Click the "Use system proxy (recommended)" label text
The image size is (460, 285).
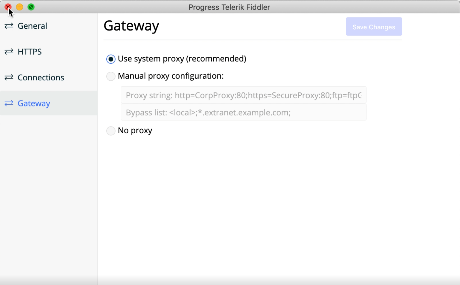pyautogui.click(x=182, y=59)
